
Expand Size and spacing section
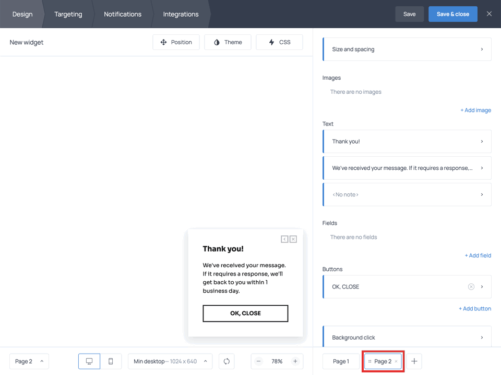point(407,49)
